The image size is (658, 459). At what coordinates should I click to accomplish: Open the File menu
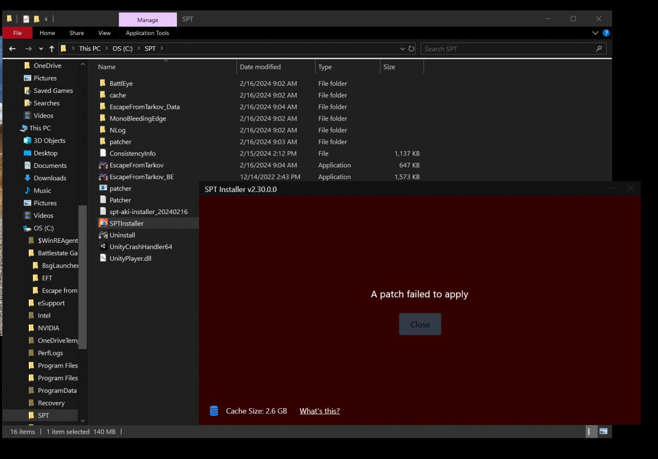point(17,33)
